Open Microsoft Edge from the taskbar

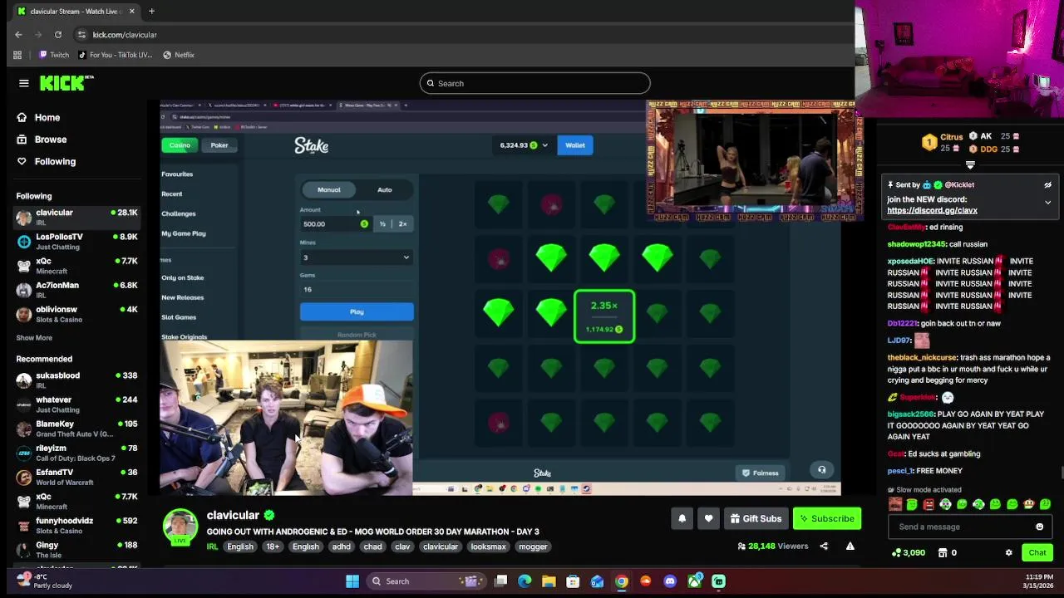525,581
